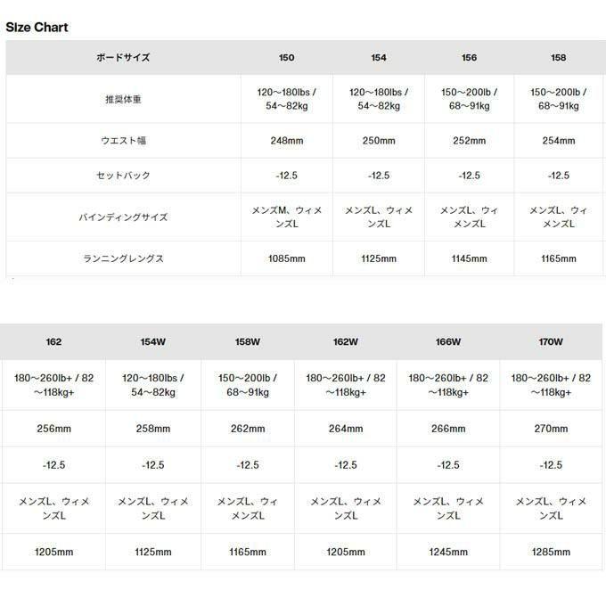Select the ボードサイズ header cell
The height and width of the screenshot is (606, 606).
pos(123,58)
